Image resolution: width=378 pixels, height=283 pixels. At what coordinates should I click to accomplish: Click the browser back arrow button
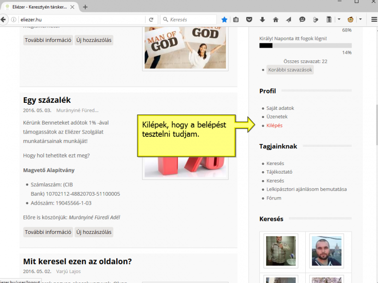tap(3, 19)
